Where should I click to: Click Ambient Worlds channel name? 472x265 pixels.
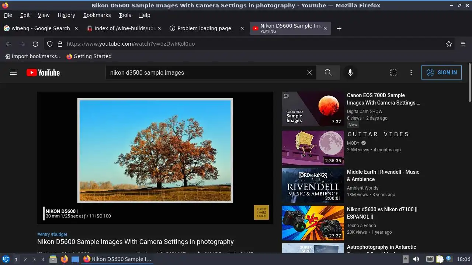pyautogui.click(x=362, y=188)
